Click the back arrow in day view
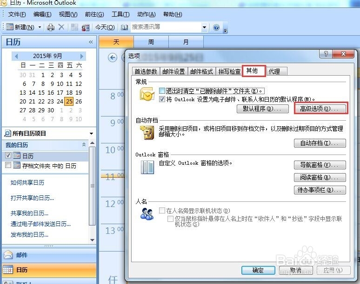Viewport: 360px width, 284px height. pos(113,58)
